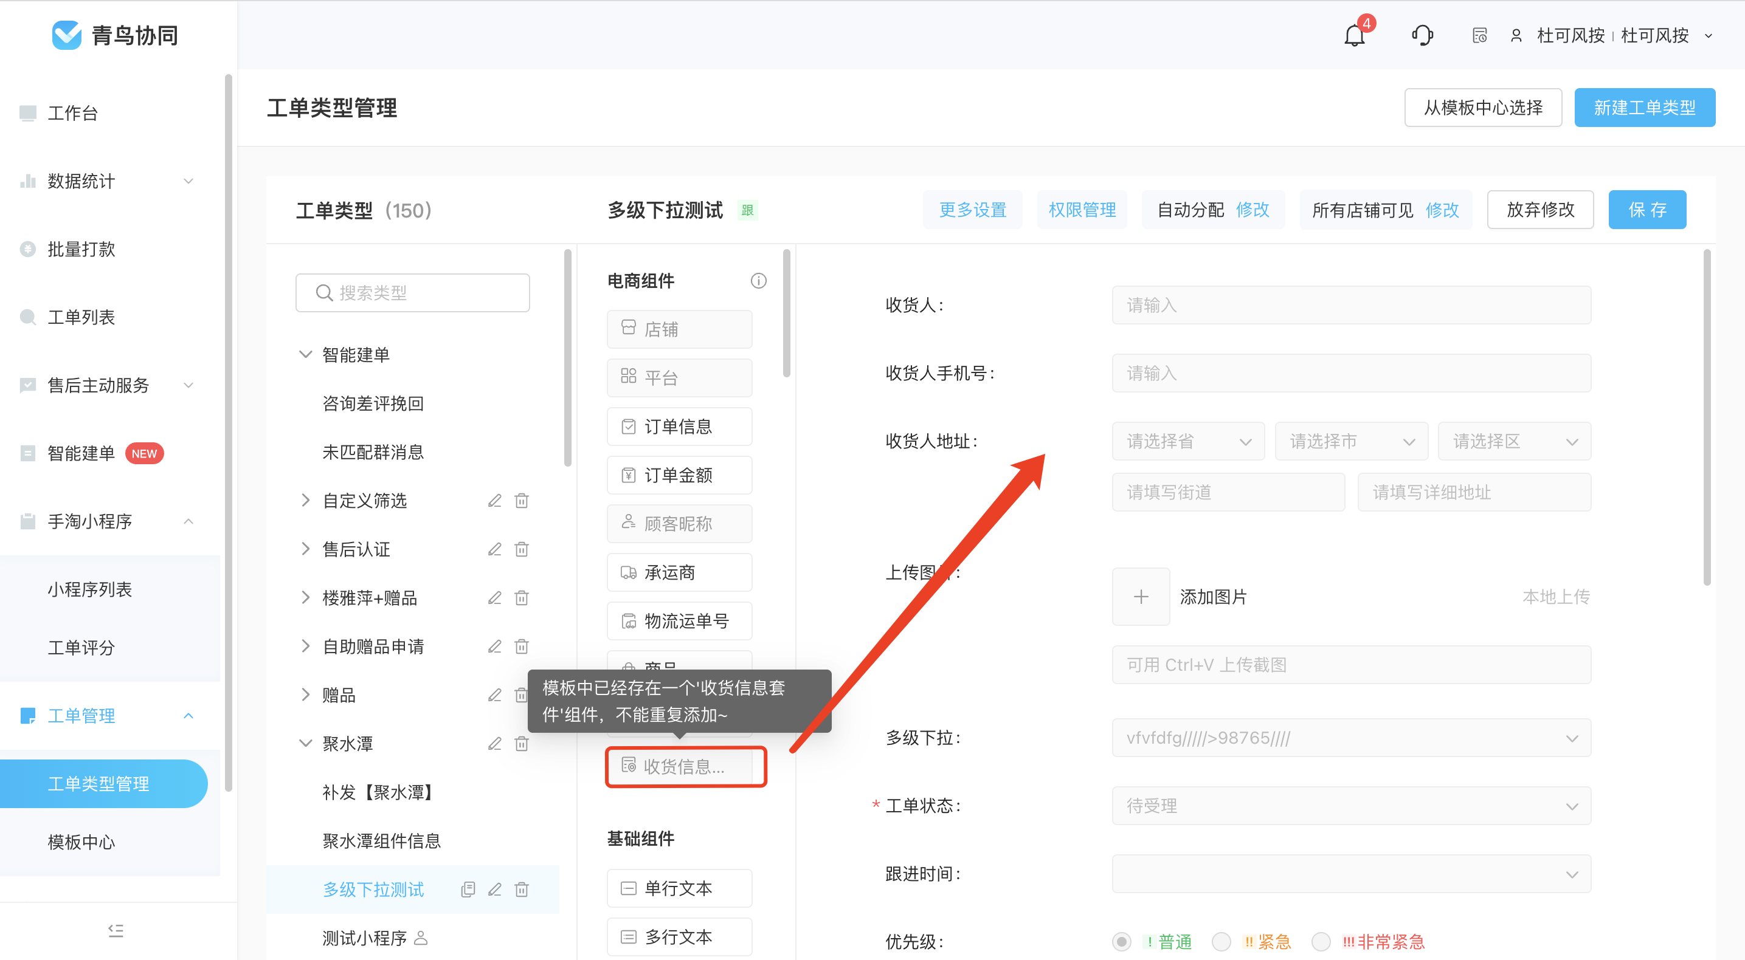Open the 请选择省 dropdown

pyautogui.click(x=1188, y=441)
